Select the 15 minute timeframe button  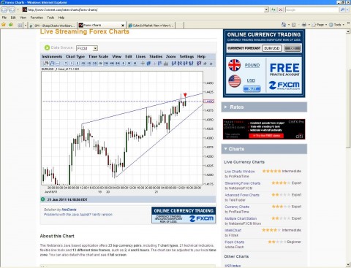[88, 64]
